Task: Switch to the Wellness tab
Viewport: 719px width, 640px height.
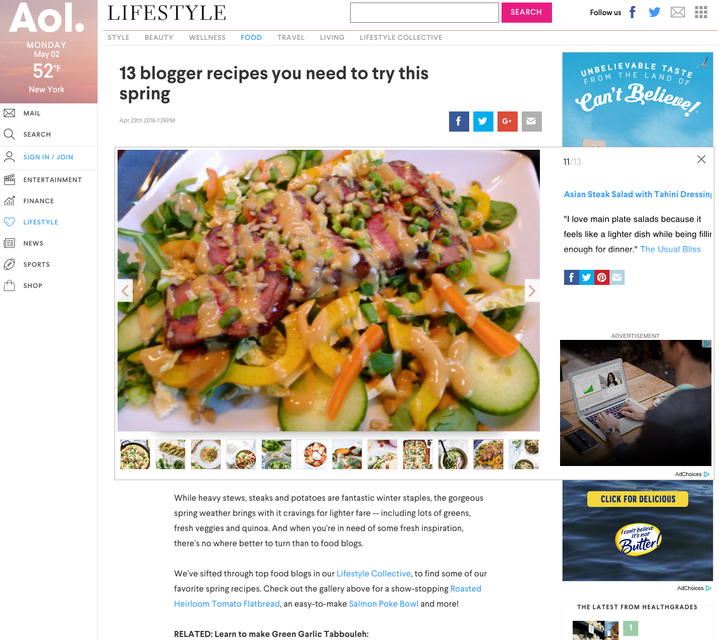Action: tap(207, 37)
